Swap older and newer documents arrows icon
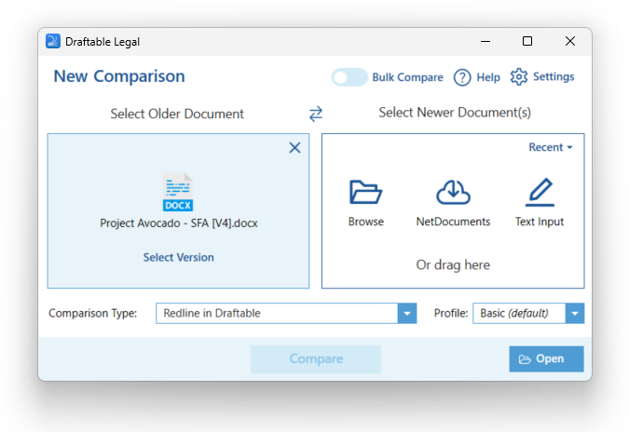 click(316, 114)
